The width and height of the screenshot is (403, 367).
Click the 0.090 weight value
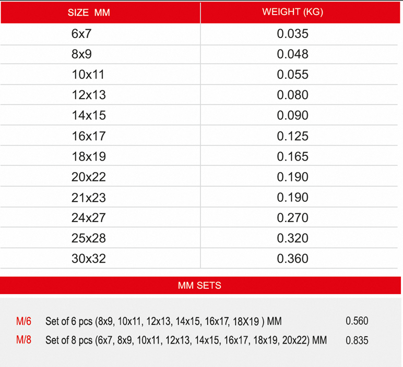[x=292, y=116]
